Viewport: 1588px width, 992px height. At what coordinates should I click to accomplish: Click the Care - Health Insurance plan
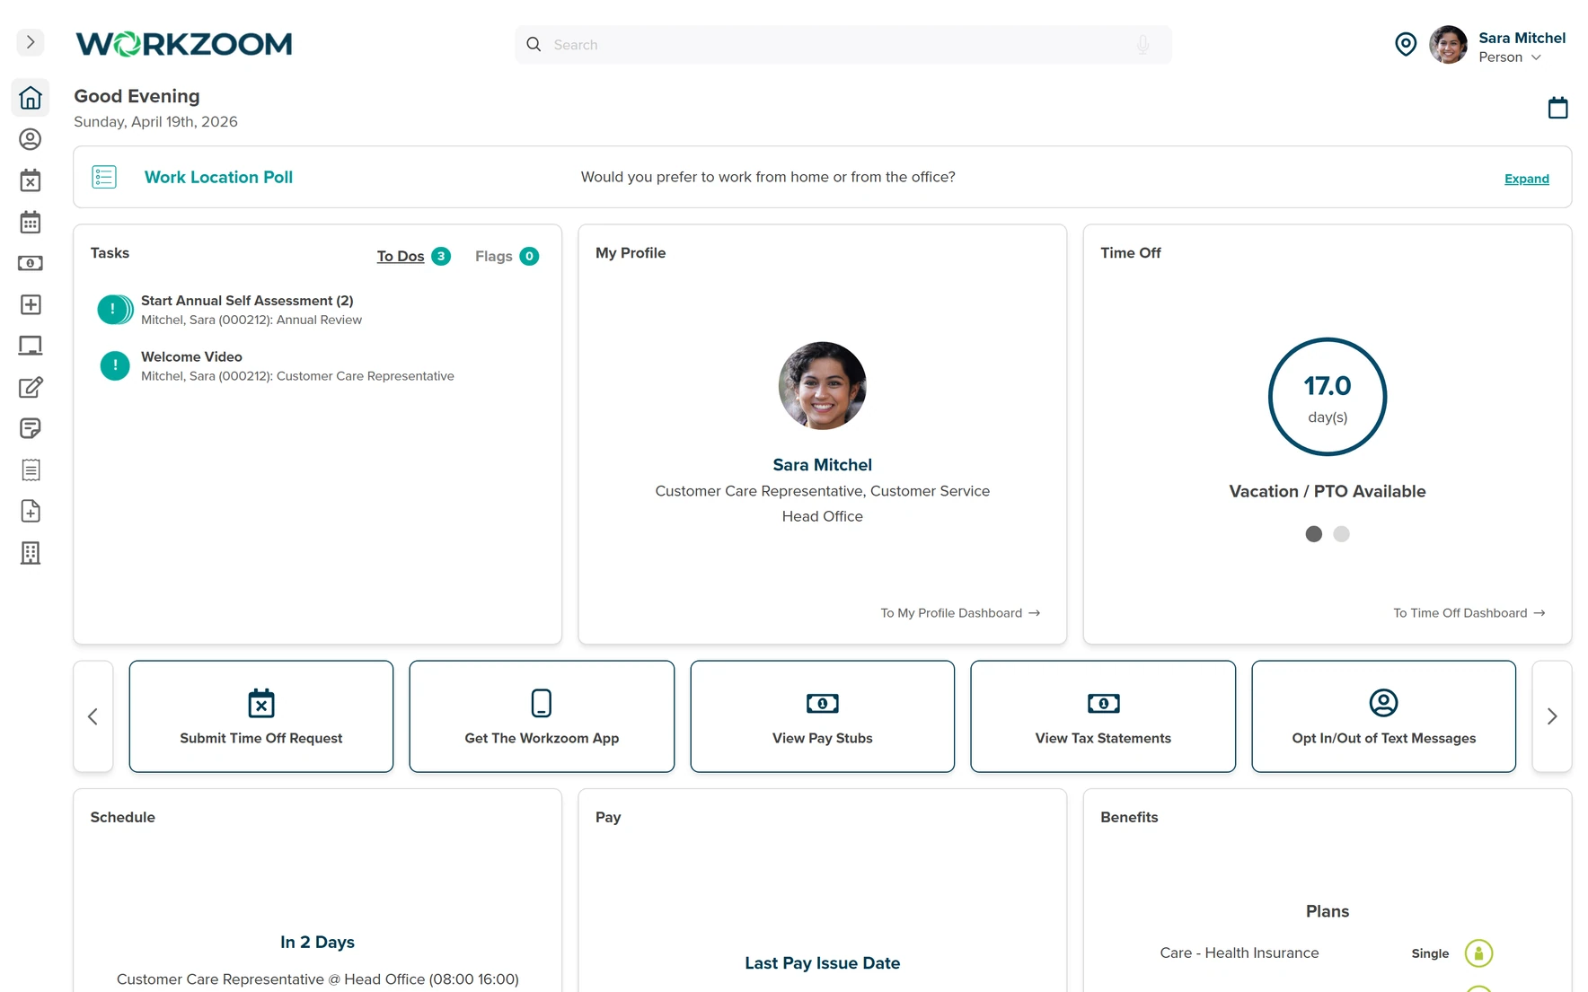tap(1239, 952)
